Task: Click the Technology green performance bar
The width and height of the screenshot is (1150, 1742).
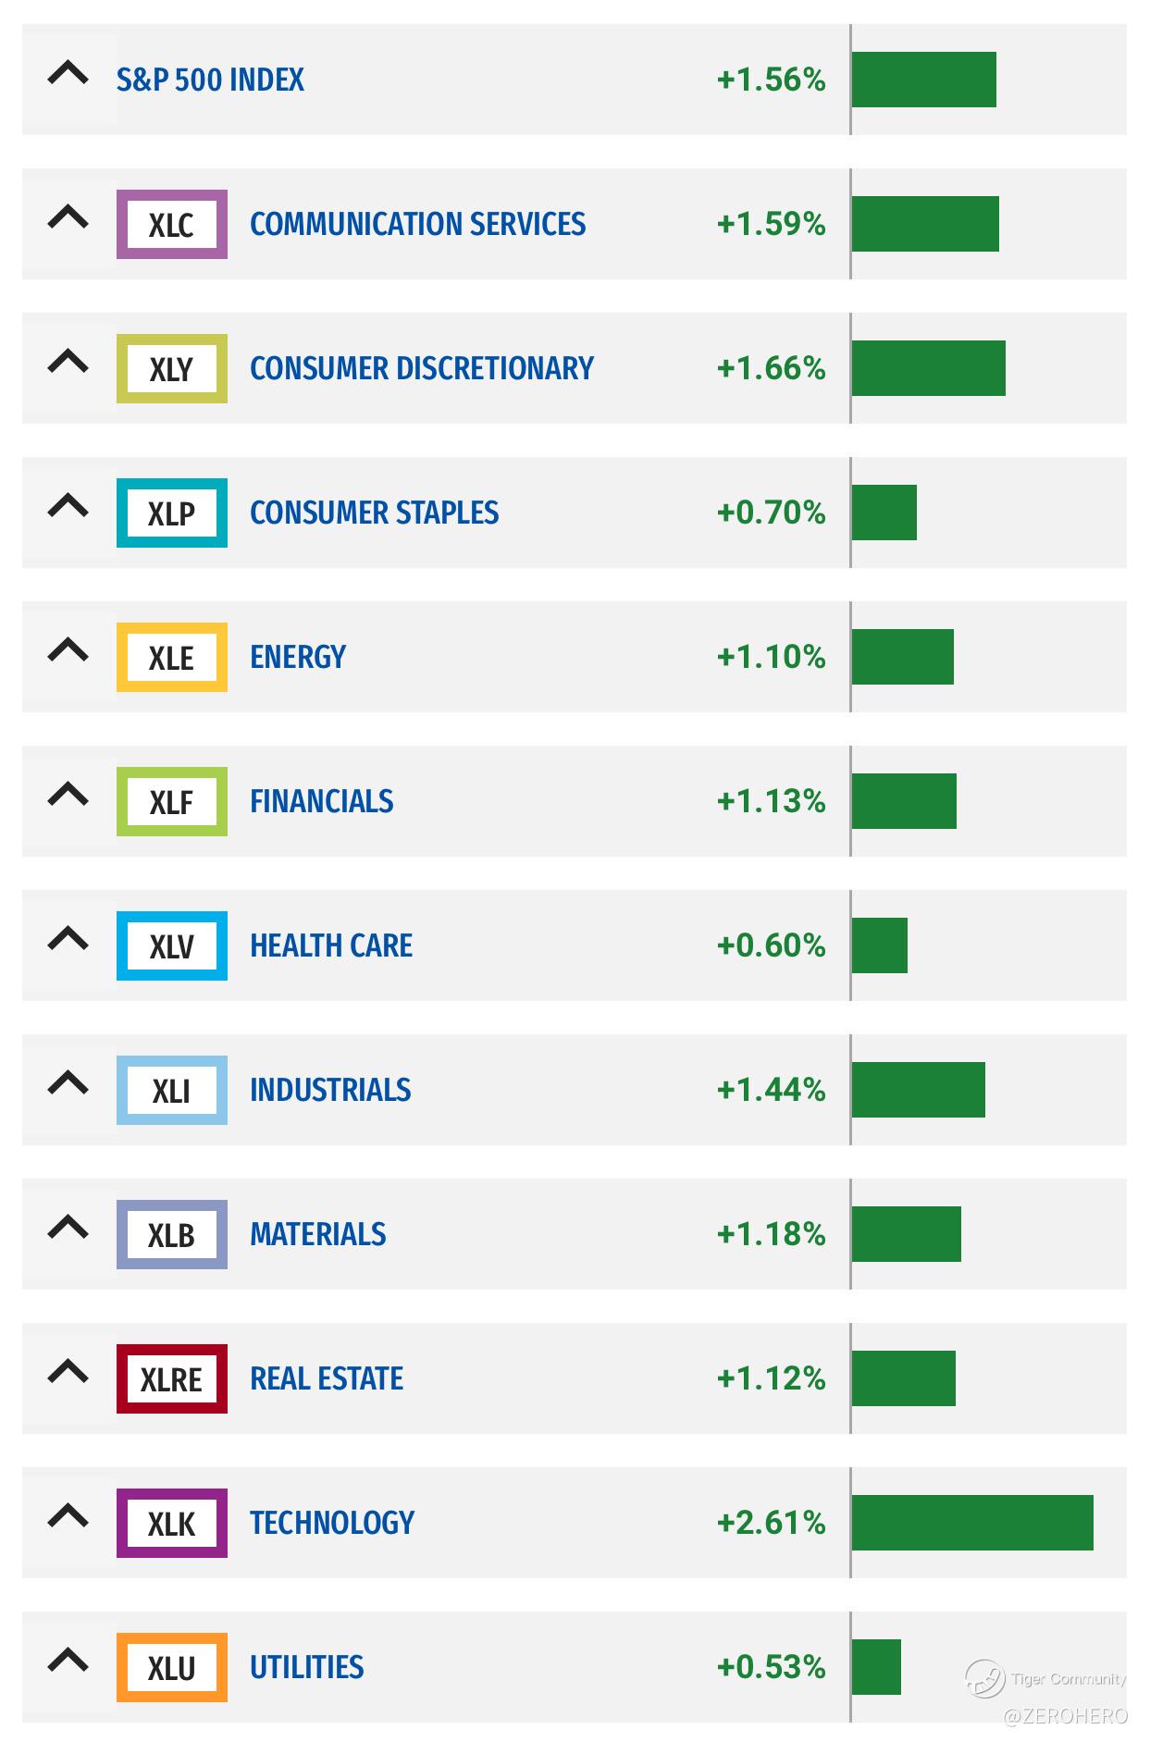Action: click(971, 1523)
